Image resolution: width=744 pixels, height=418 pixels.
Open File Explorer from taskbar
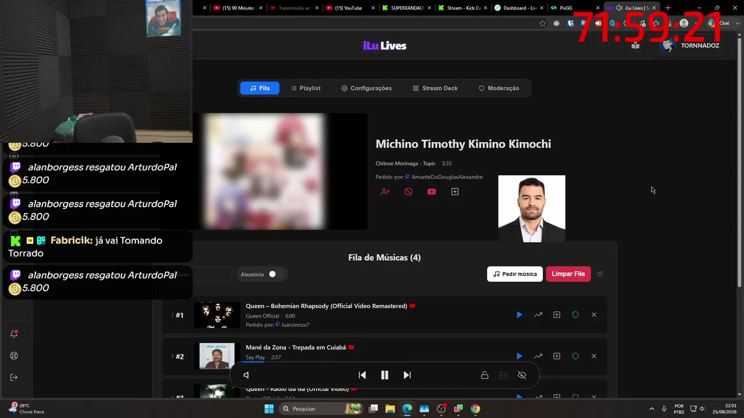tap(390, 409)
